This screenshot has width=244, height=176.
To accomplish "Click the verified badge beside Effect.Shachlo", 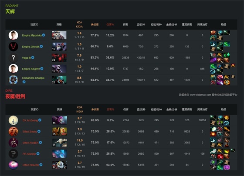I will click(x=41, y=165).
